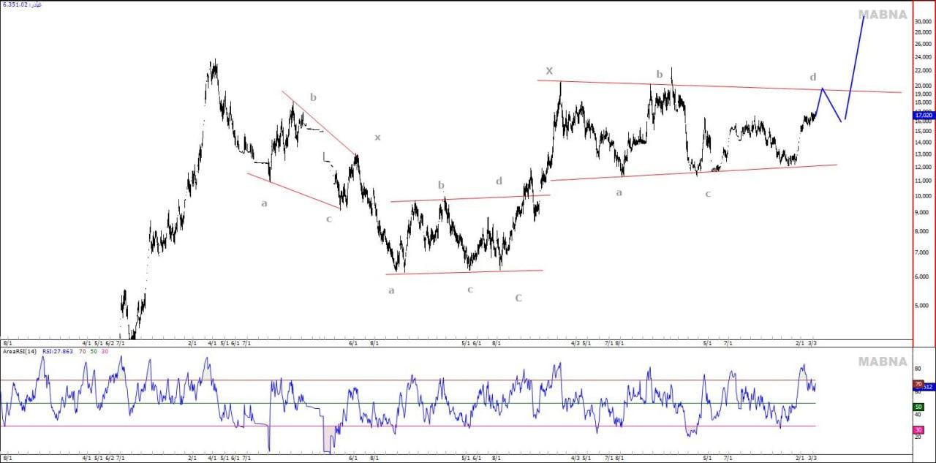Click the red 70 level badge on RSI axis
The image size is (936, 463).
[918, 384]
